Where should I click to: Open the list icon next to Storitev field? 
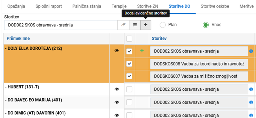pos(135,25)
